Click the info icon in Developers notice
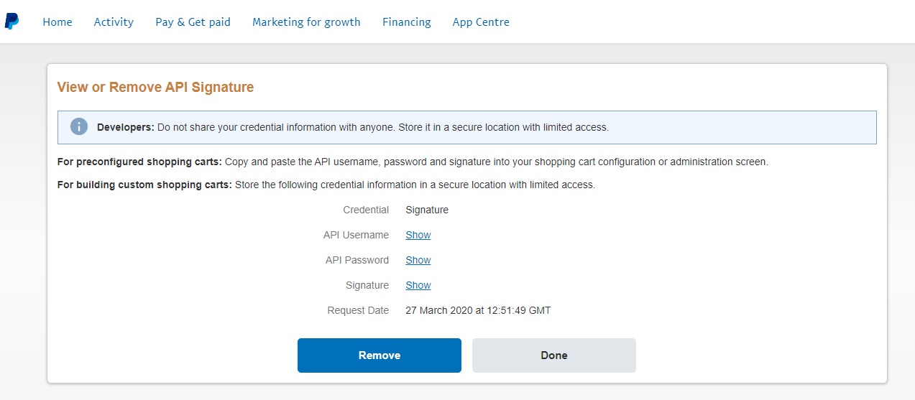 click(79, 127)
